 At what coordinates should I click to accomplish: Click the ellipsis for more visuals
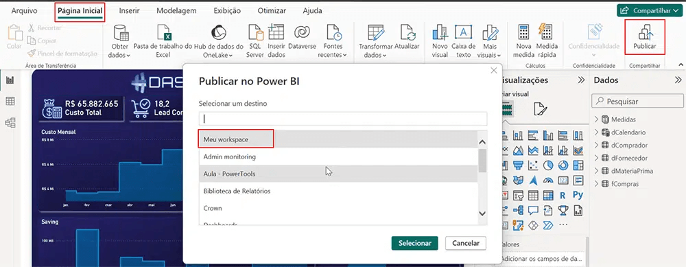tap(563, 225)
